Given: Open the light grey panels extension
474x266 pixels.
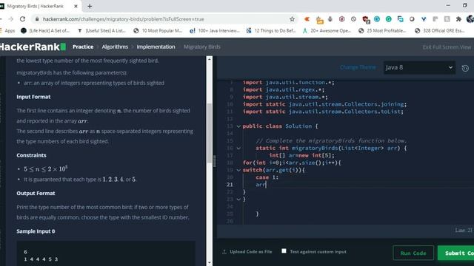Looking at the screenshot, I should tap(435, 19).
